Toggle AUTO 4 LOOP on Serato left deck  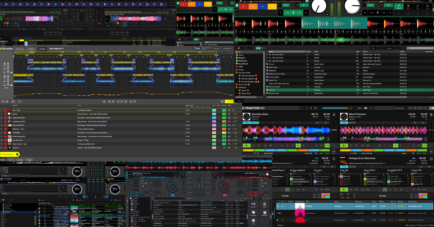click(293, 13)
